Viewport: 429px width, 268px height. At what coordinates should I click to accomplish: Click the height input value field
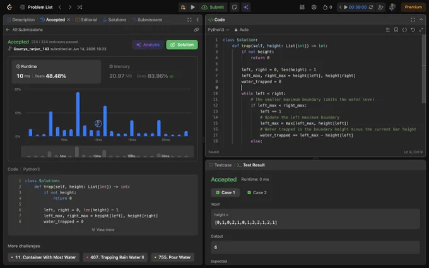click(315, 219)
